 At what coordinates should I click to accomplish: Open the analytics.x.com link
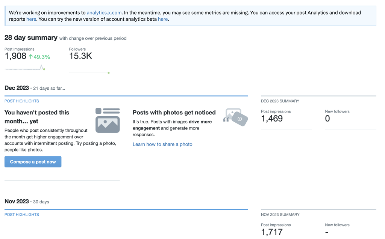point(104,13)
